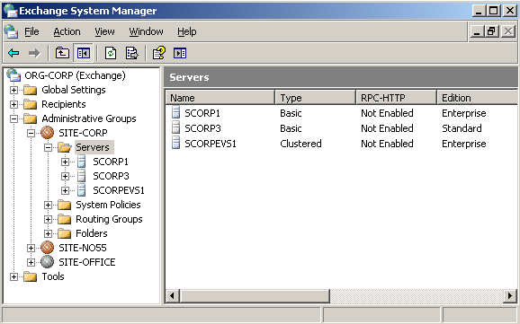Minimize the inner MDI console window

click(x=477, y=31)
